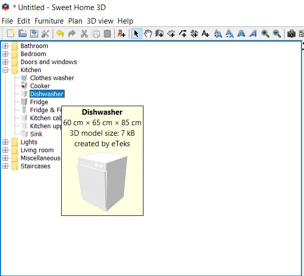Select Clothes washer in Kitchen

click(52, 78)
